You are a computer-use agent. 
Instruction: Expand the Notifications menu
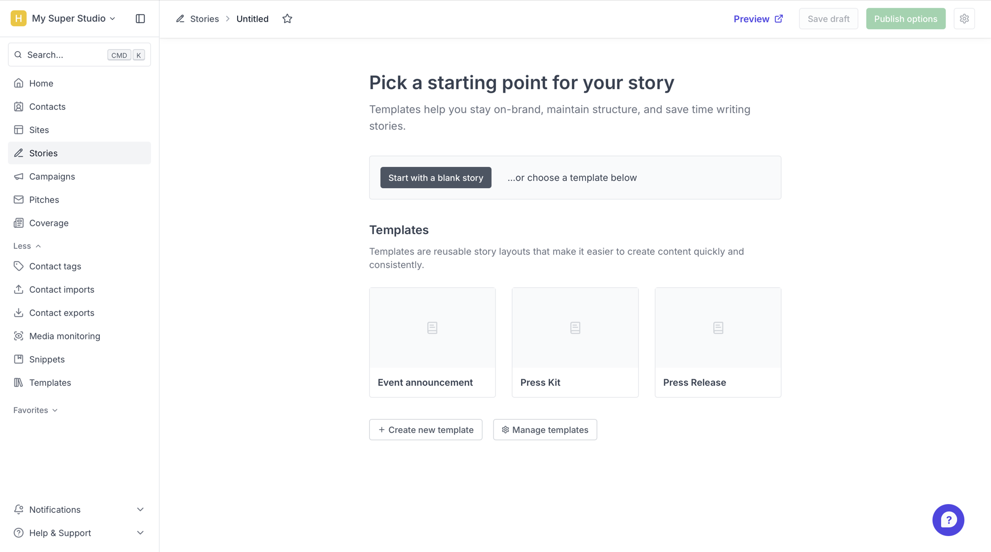[79, 509]
